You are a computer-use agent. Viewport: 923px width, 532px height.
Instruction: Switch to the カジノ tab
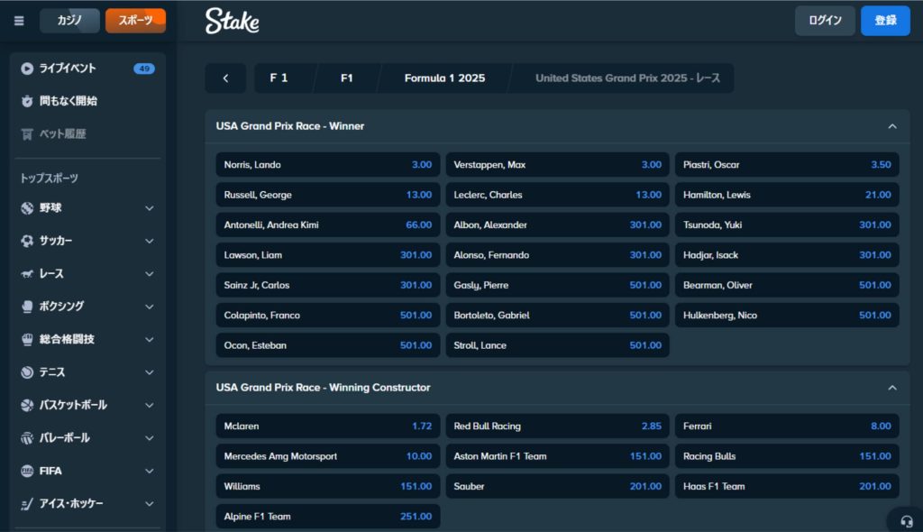(69, 21)
